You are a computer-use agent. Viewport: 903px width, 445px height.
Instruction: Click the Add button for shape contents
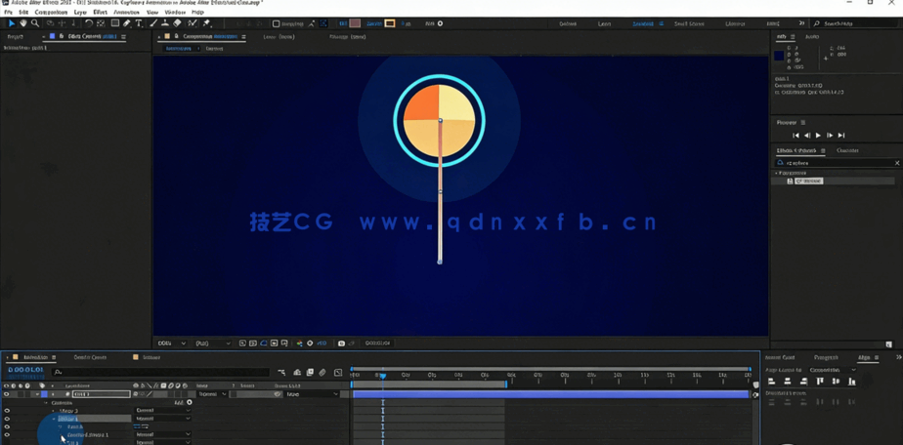point(189,402)
